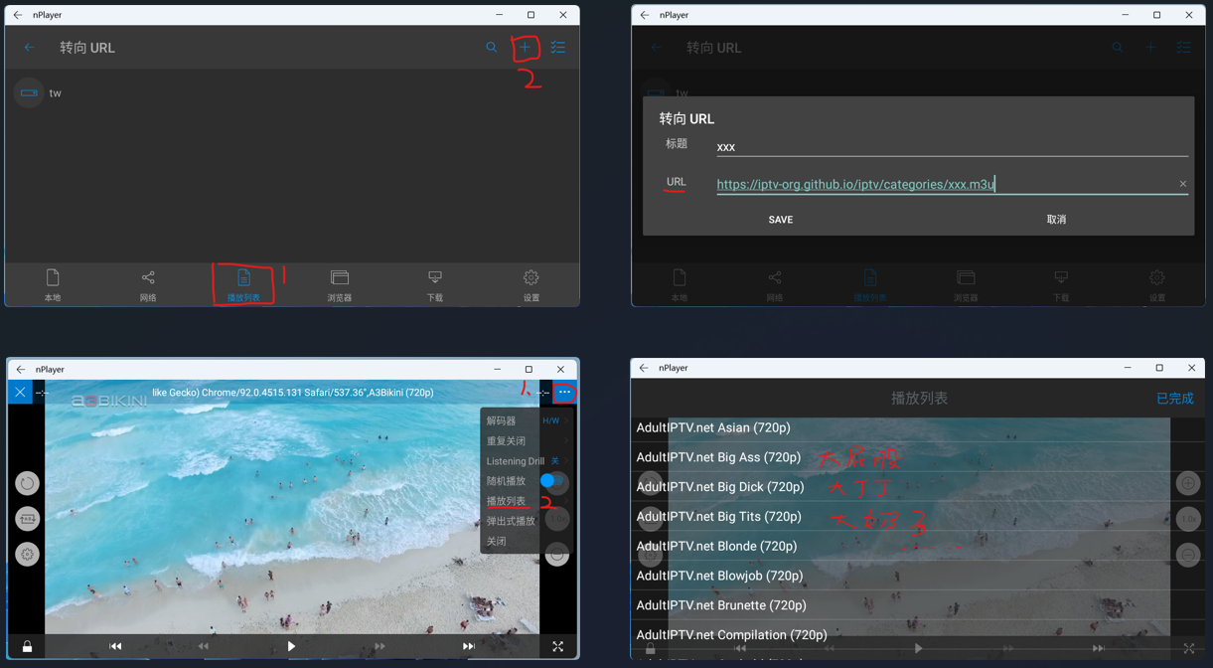Click title-bar back arrow of the video player window
This screenshot has width=1213, height=668.
(x=21, y=369)
